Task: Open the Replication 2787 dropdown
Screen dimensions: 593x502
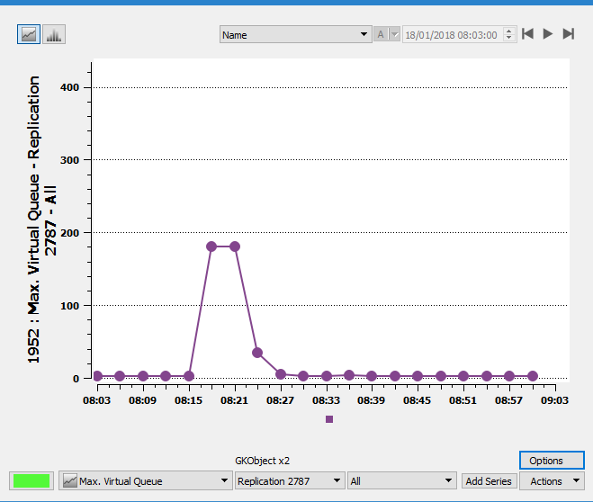Action: point(290,481)
